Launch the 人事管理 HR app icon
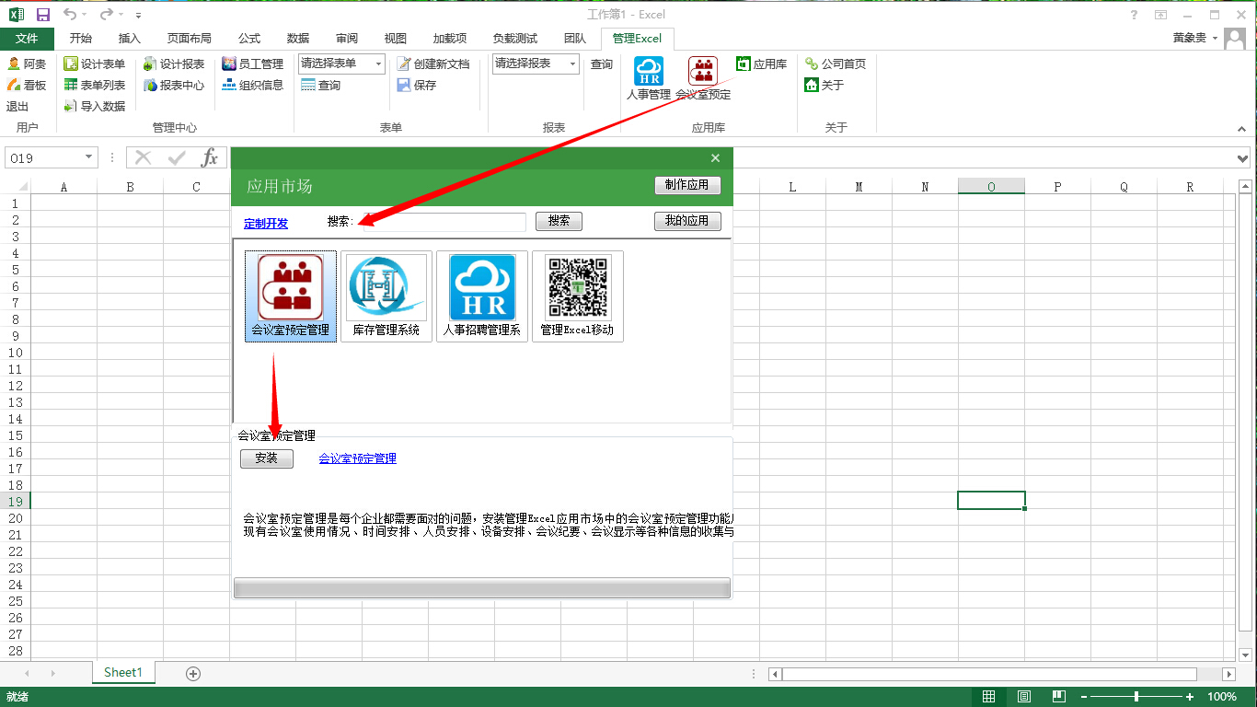Viewport: 1257px width, 707px height. (649, 77)
